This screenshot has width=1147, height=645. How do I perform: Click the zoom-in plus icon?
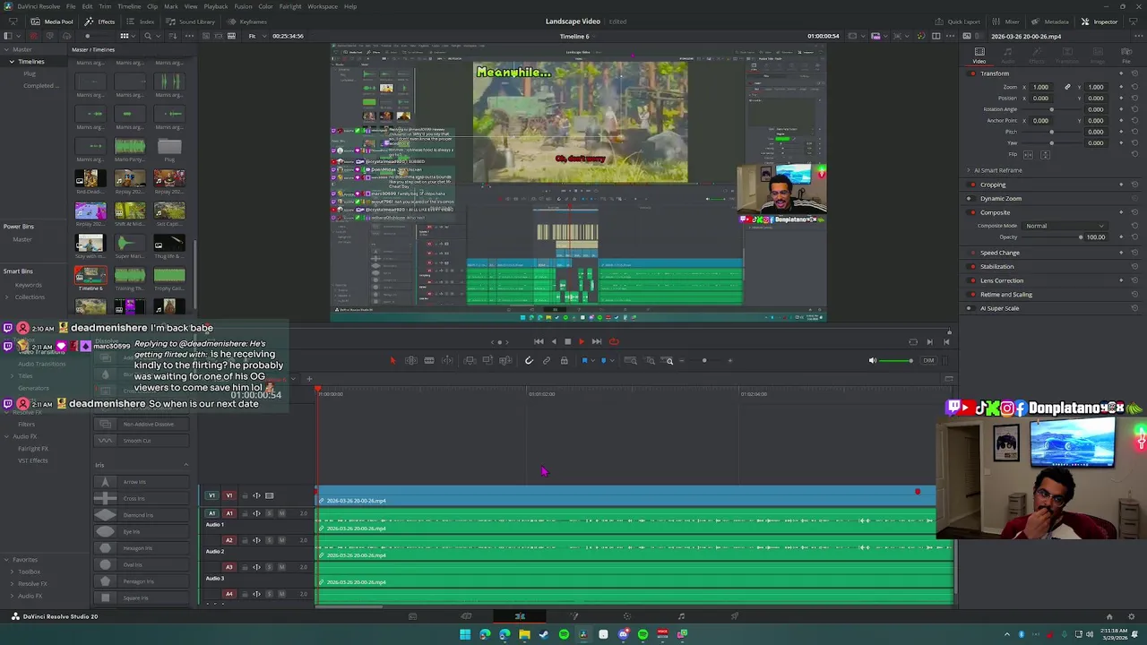[730, 360]
